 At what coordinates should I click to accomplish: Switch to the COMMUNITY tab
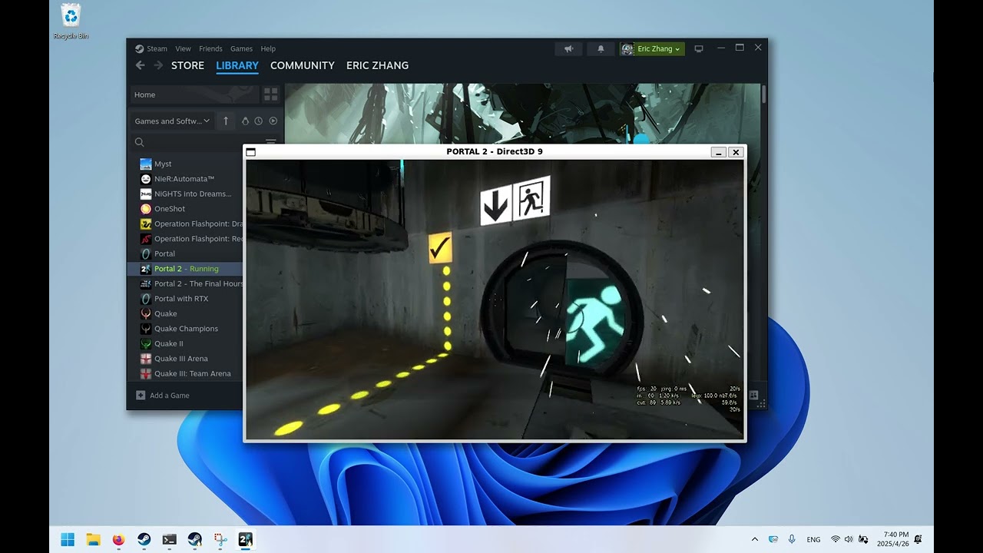[303, 65]
